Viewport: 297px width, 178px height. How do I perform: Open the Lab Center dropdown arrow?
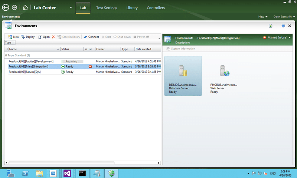pos(71,7)
